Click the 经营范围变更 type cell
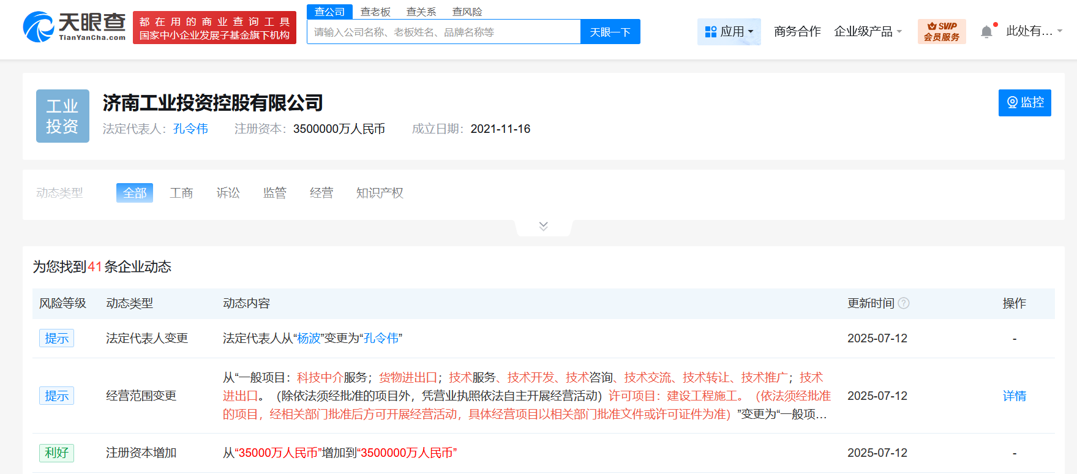1077x474 pixels. click(x=141, y=396)
